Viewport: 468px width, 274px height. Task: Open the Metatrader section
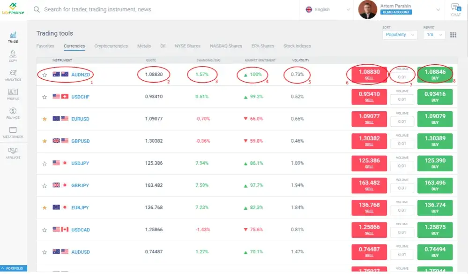13,132
